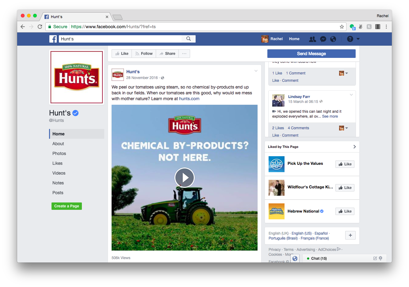This screenshot has height=287, width=409.
Task: Click the Create a Page button
Action: pos(67,206)
